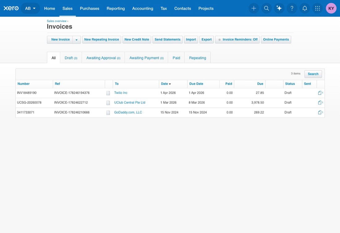Click attachment icon for INV18489190 row
The image size is (340, 233).
point(320,93)
